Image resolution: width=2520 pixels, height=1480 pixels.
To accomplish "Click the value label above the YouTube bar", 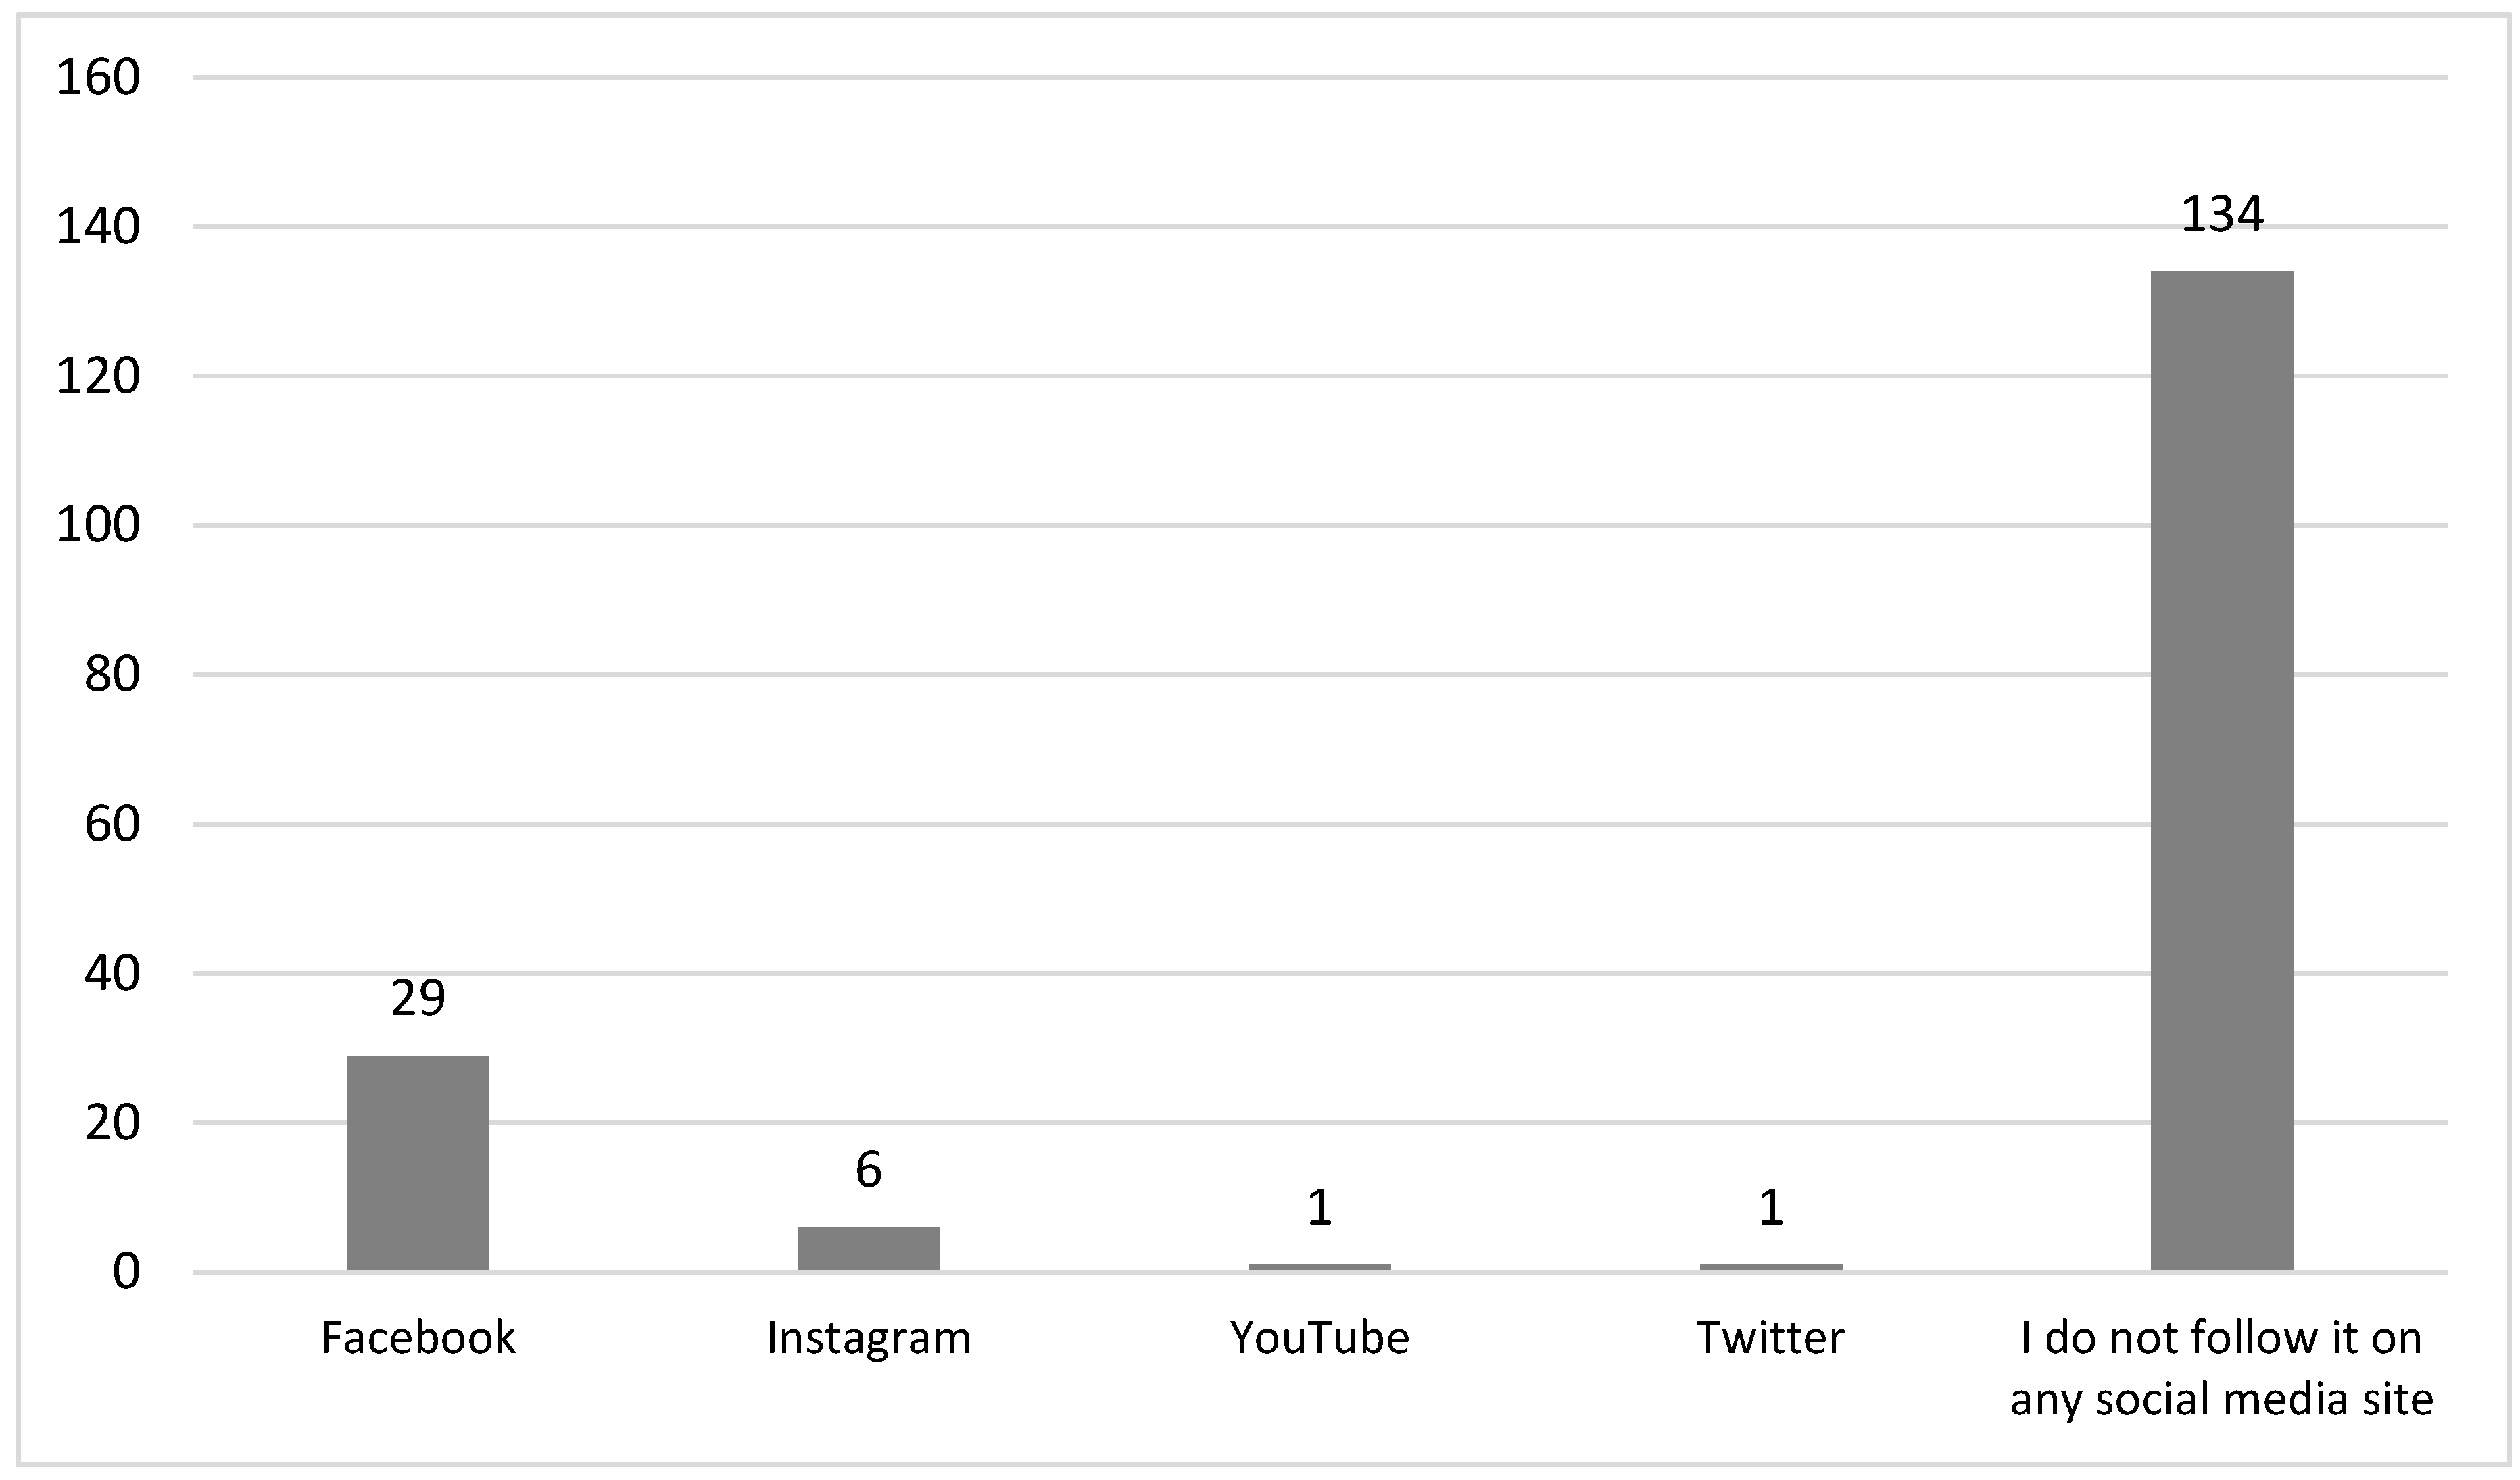I will point(1319,1208).
